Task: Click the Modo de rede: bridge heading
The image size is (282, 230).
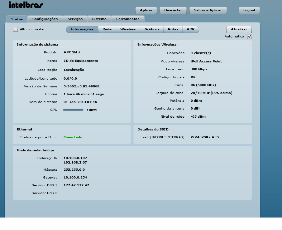Action: click(x=35, y=150)
